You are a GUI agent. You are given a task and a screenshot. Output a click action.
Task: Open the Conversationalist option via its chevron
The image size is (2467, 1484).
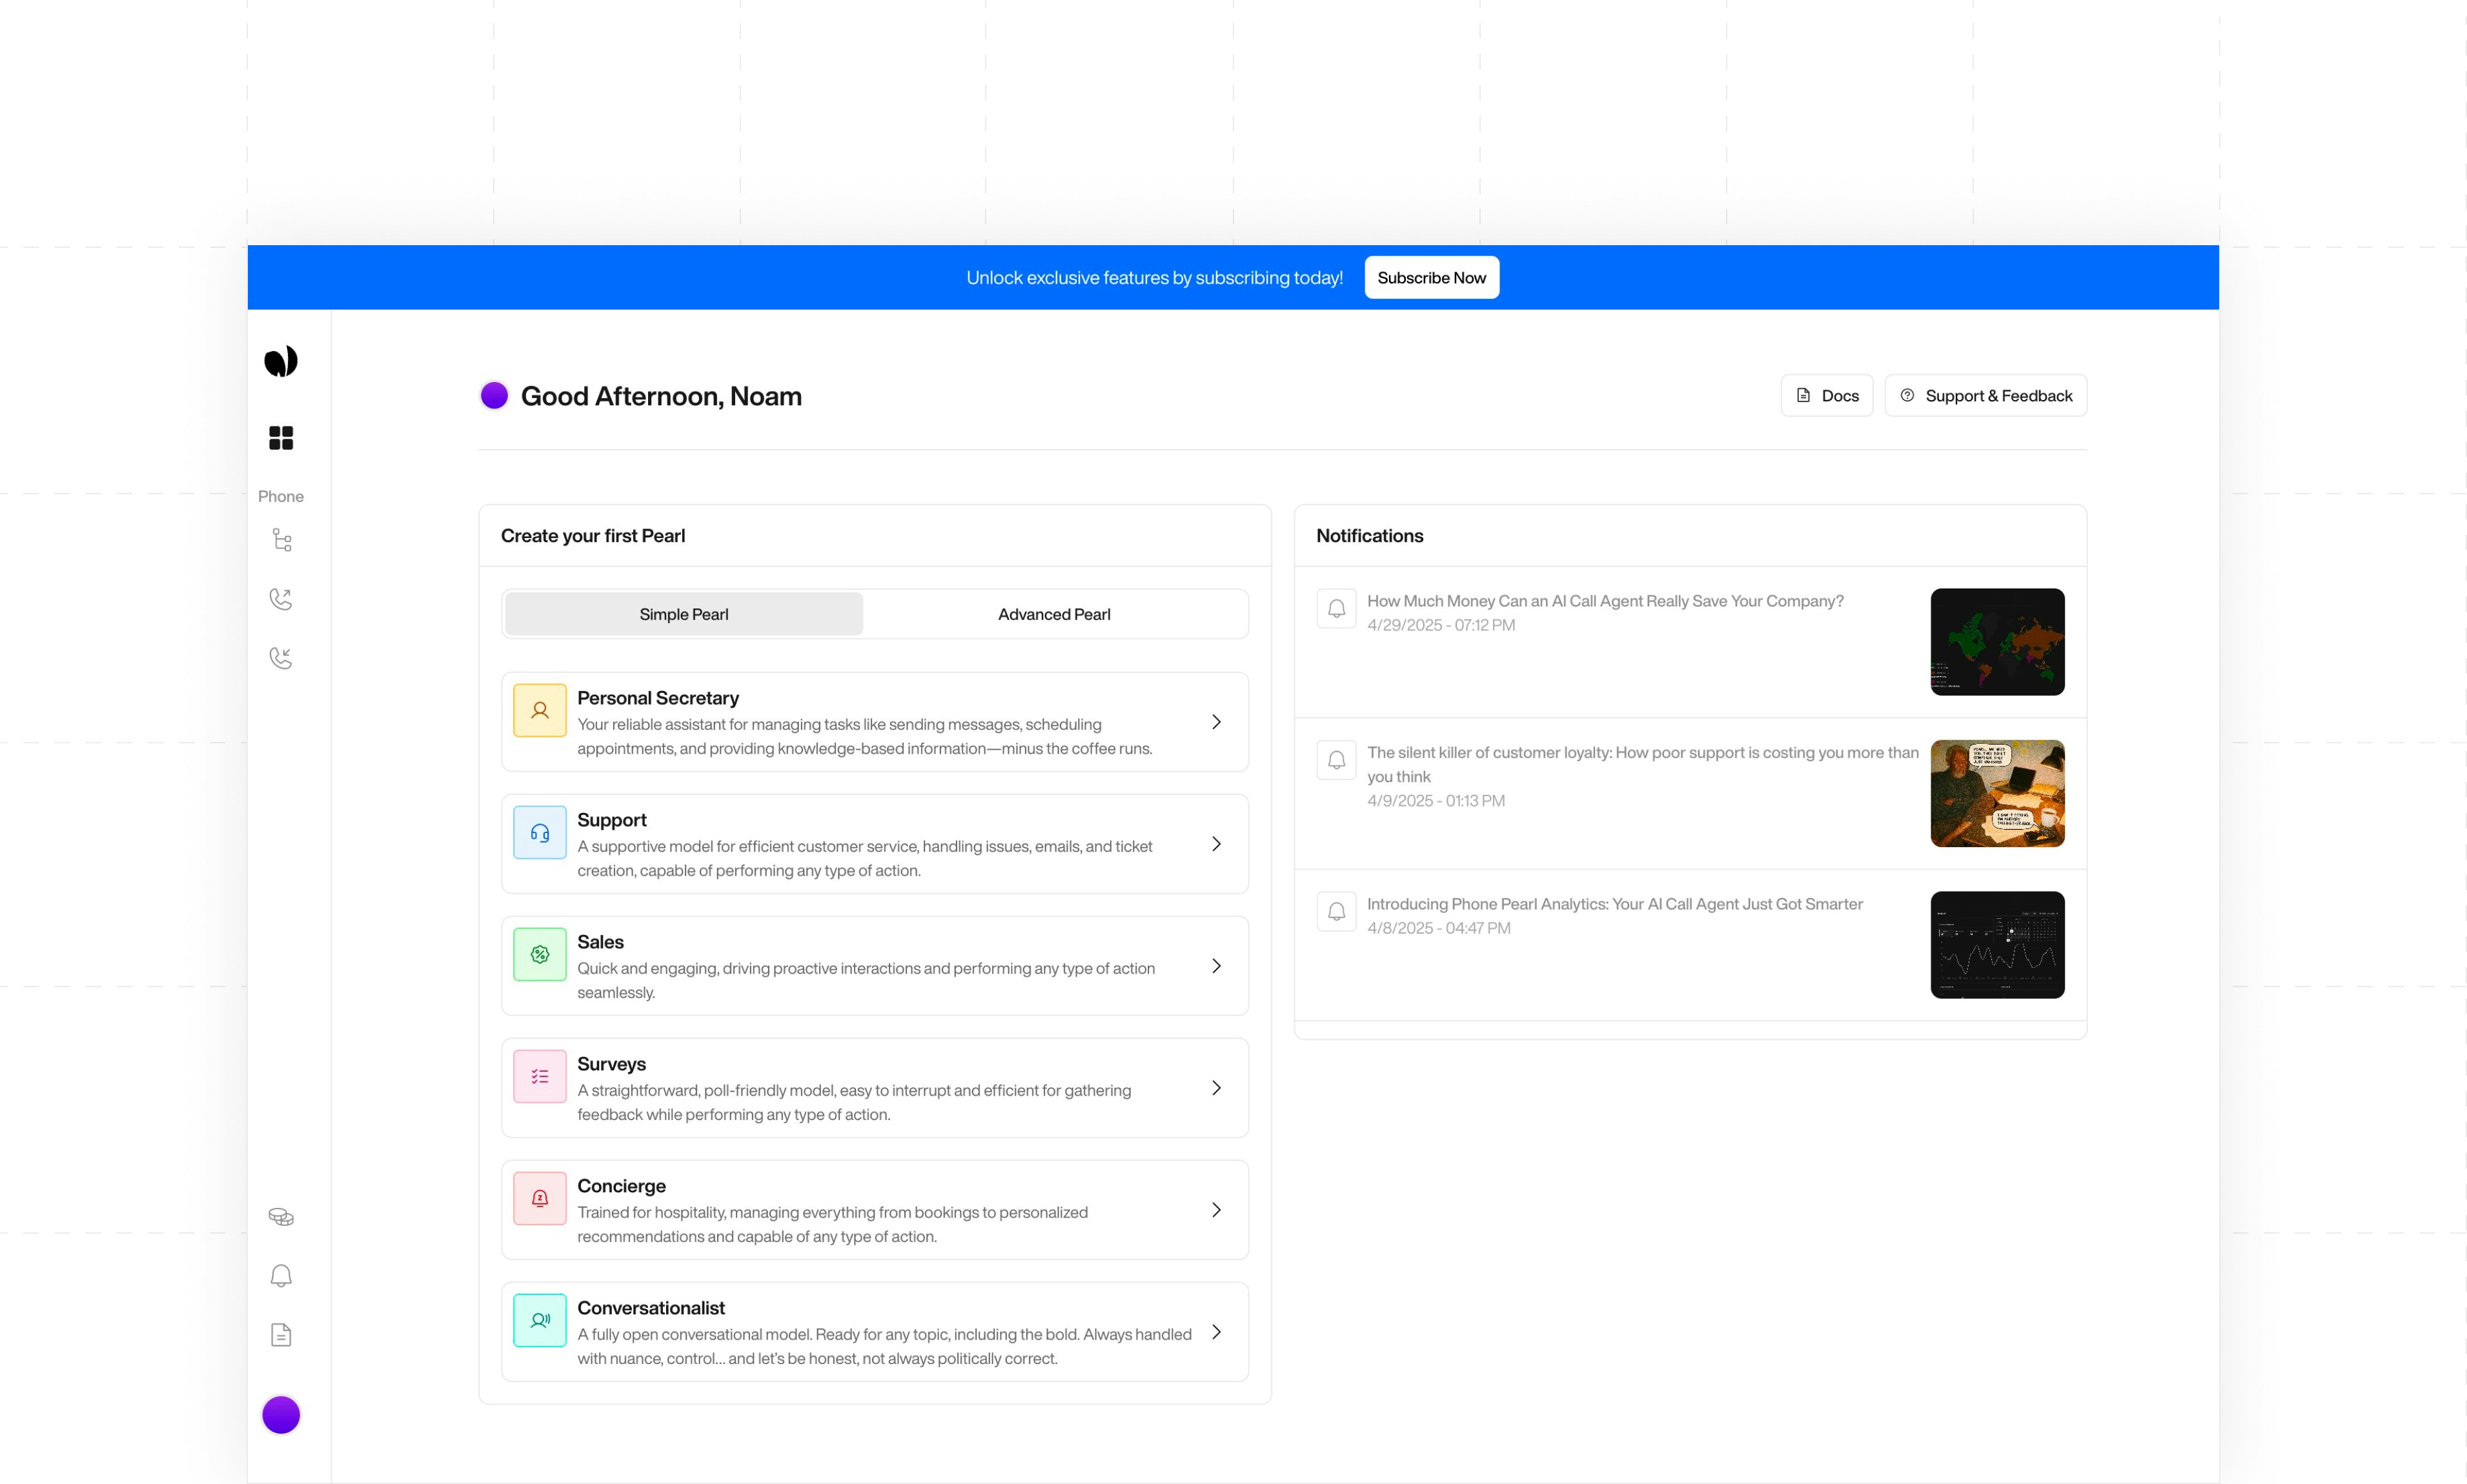[x=1217, y=1332]
